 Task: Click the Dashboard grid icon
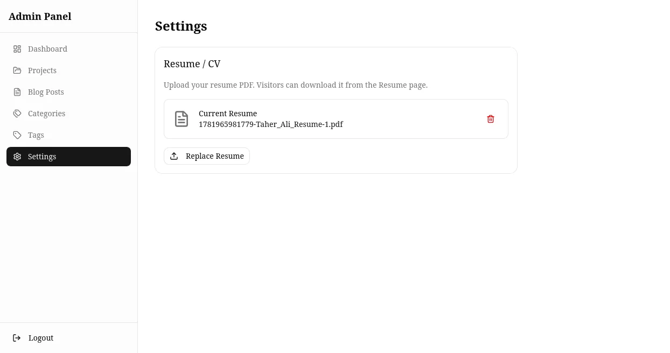(x=17, y=49)
